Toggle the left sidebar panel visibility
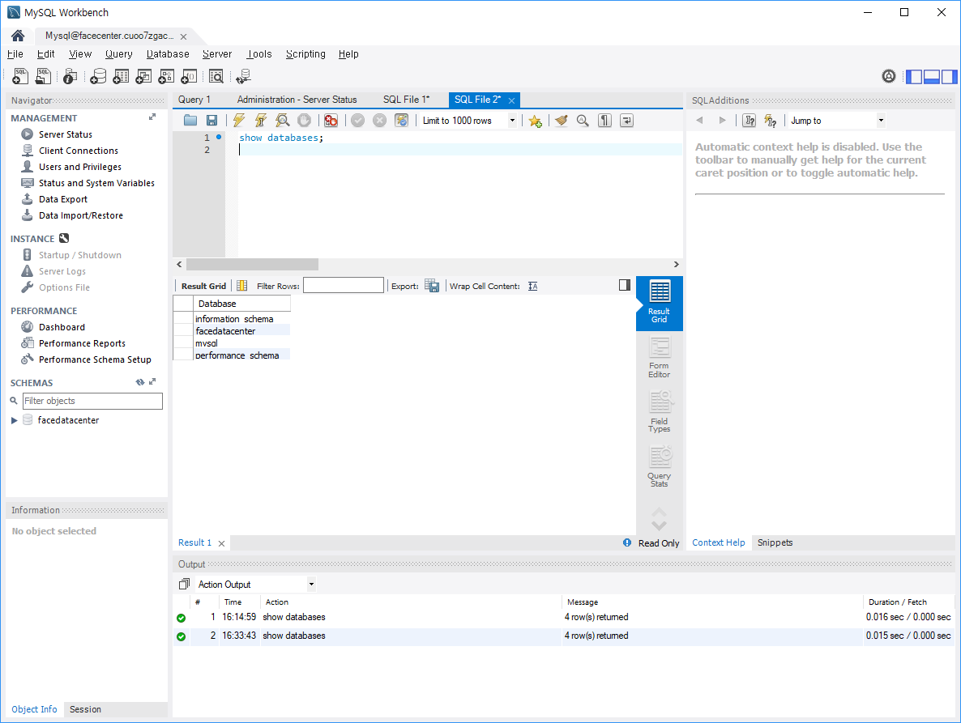 (x=914, y=77)
